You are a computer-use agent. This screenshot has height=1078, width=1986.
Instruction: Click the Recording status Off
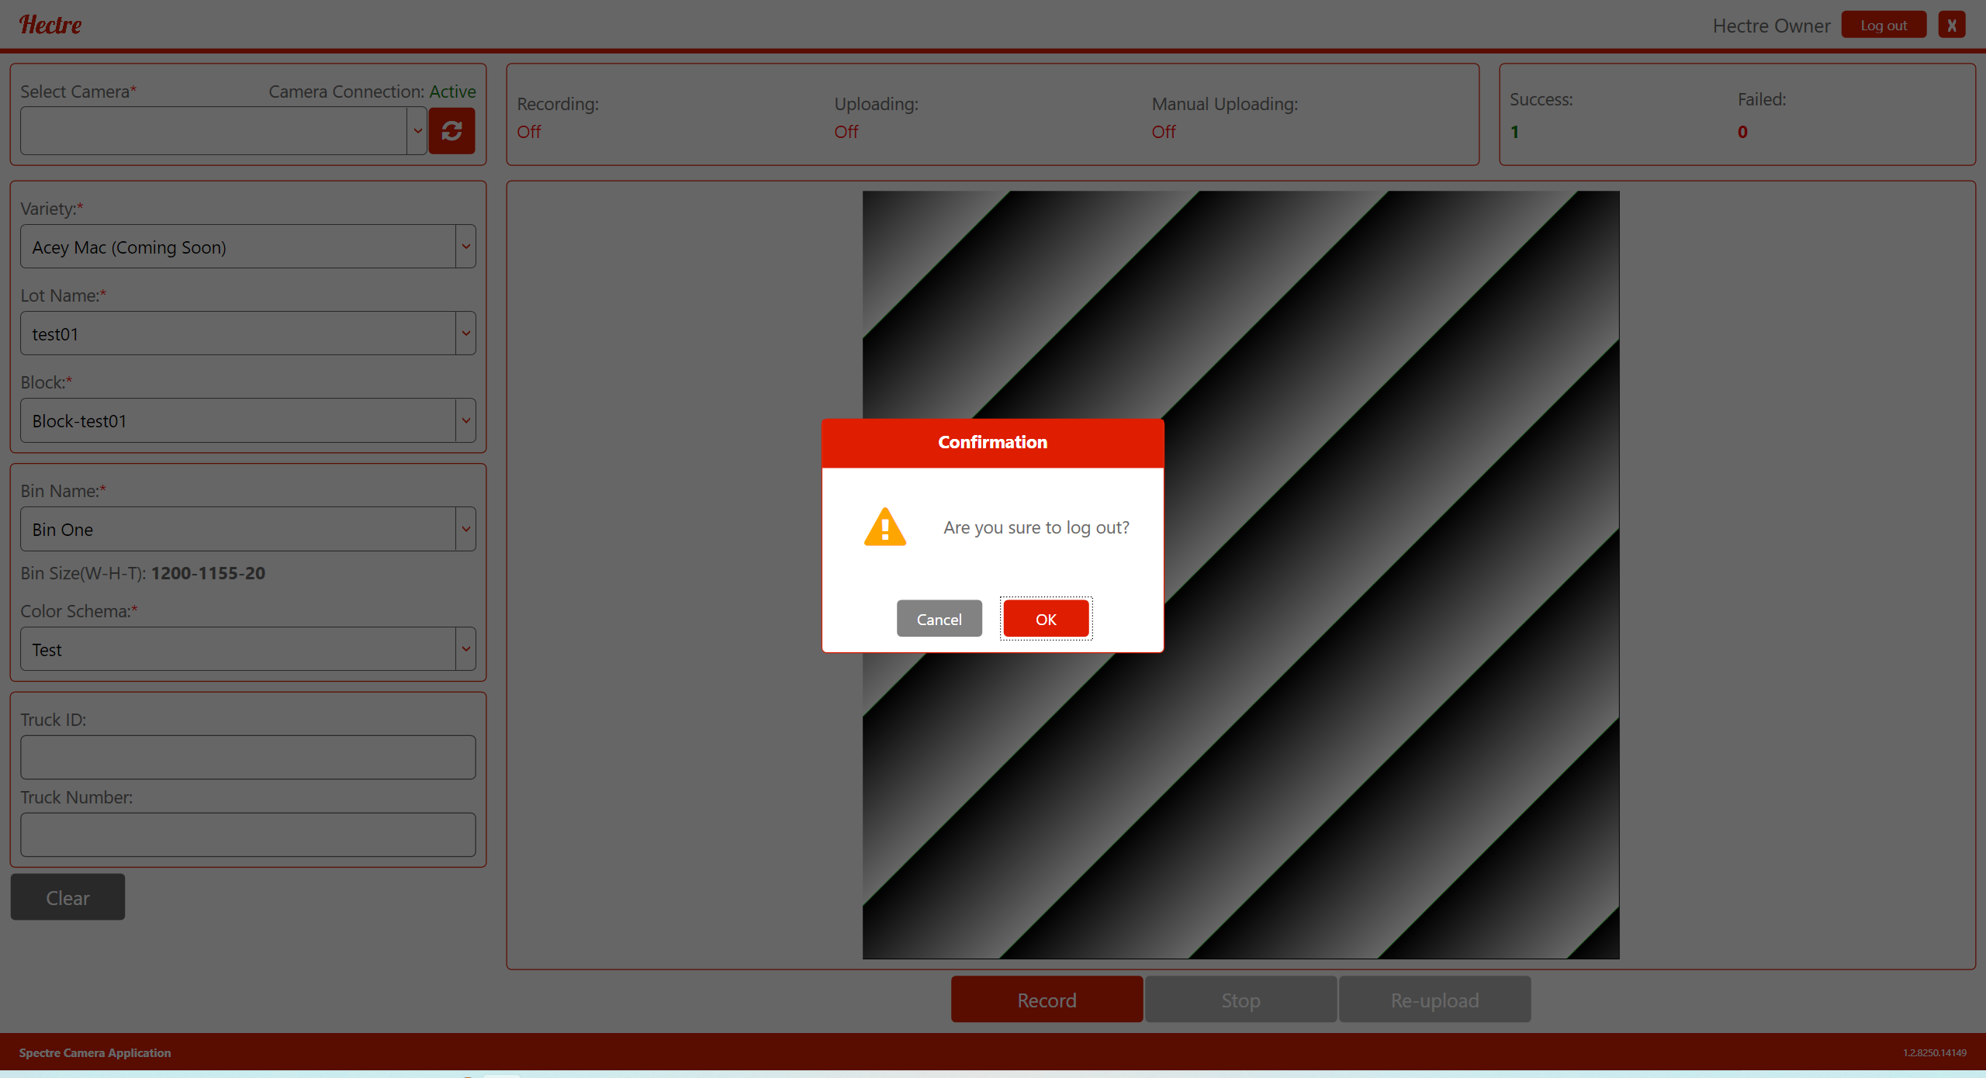pyautogui.click(x=529, y=132)
